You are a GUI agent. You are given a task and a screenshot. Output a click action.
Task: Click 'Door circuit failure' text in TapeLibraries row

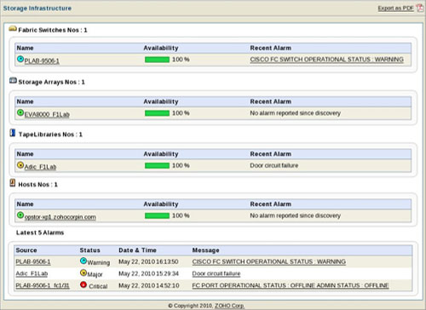(274, 165)
